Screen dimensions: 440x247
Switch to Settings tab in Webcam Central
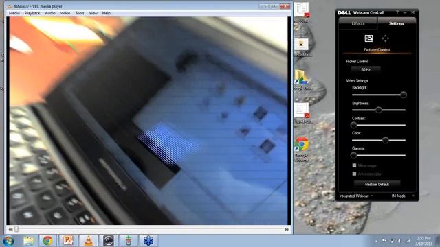[397, 23]
